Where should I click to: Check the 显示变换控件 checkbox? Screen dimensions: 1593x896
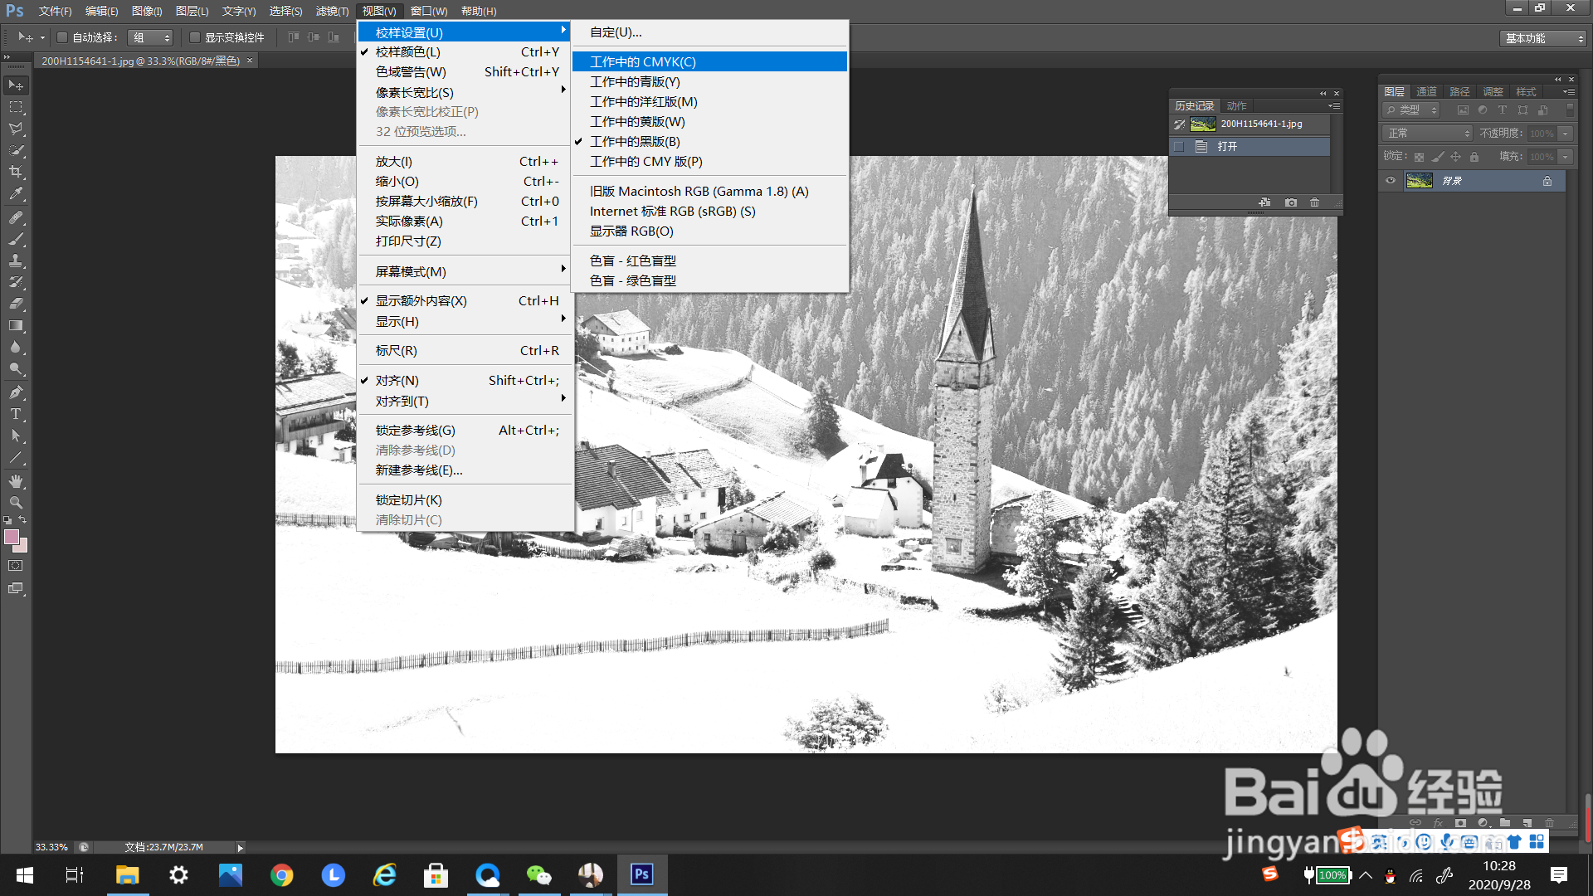click(195, 37)
